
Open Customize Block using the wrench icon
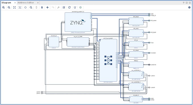pyautogui.click(x=58, y=7)
